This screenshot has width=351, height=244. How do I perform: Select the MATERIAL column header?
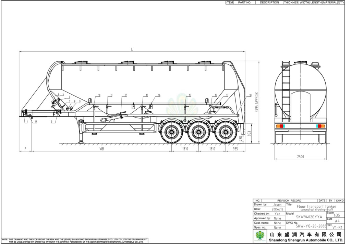(330, 2)
